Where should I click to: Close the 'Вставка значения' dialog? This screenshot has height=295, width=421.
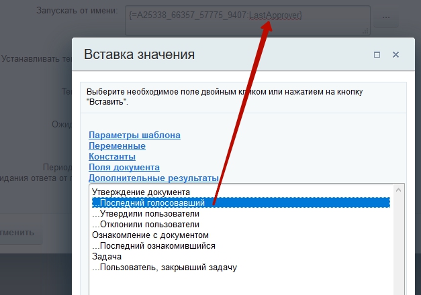click(x=395, y=55)
